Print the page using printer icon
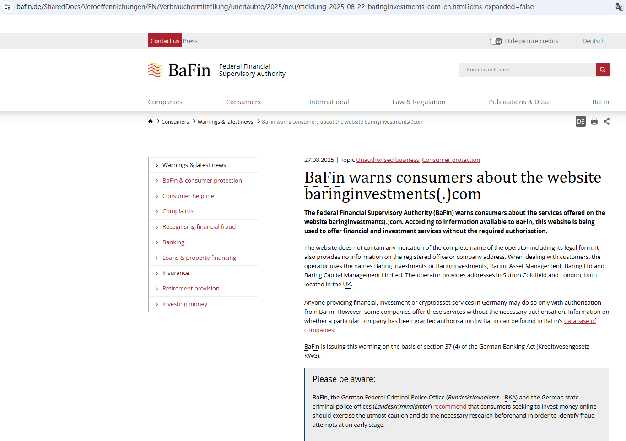 pos(594,121)
